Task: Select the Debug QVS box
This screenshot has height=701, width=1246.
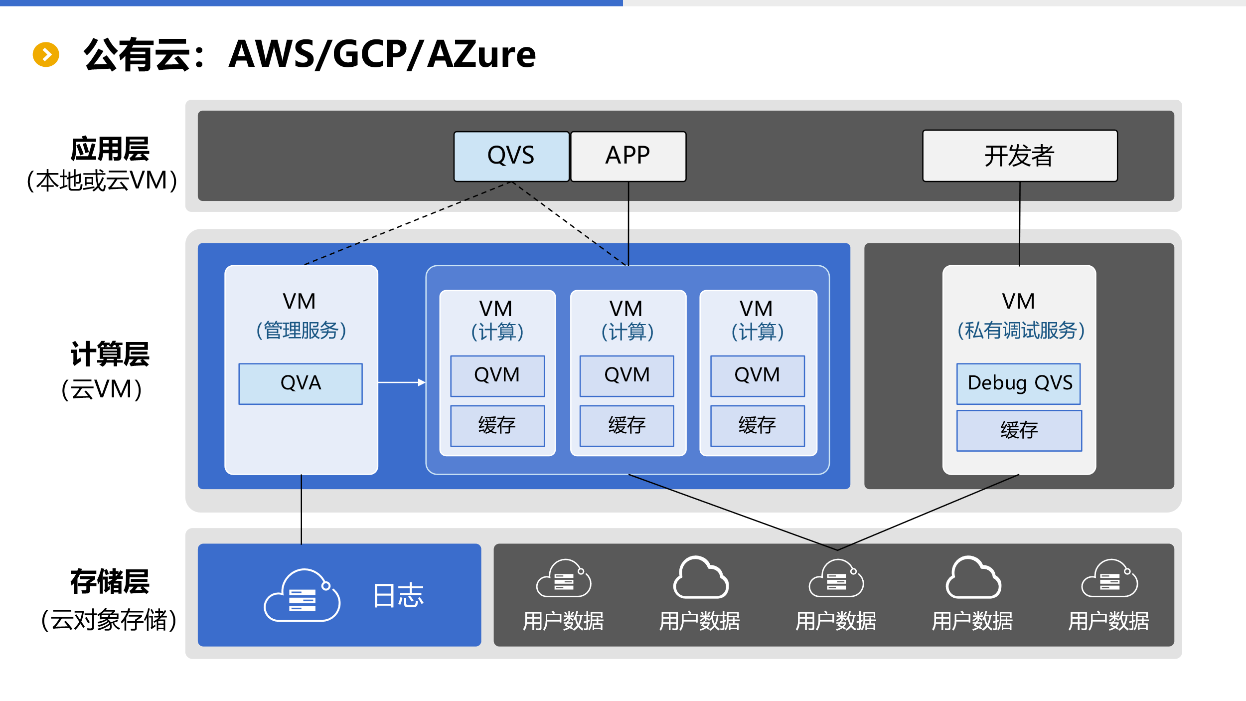Action: tap(1019, 383)
